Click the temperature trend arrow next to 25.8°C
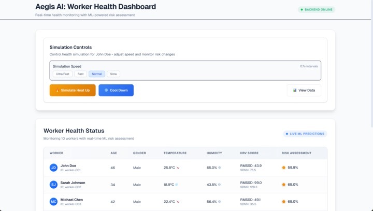Viewport: 373px width, 211px height. point(178,168)
